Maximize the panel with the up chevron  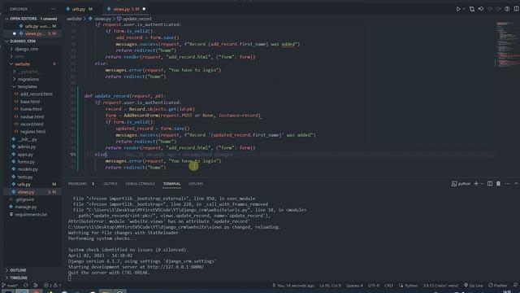click(516, 184)
